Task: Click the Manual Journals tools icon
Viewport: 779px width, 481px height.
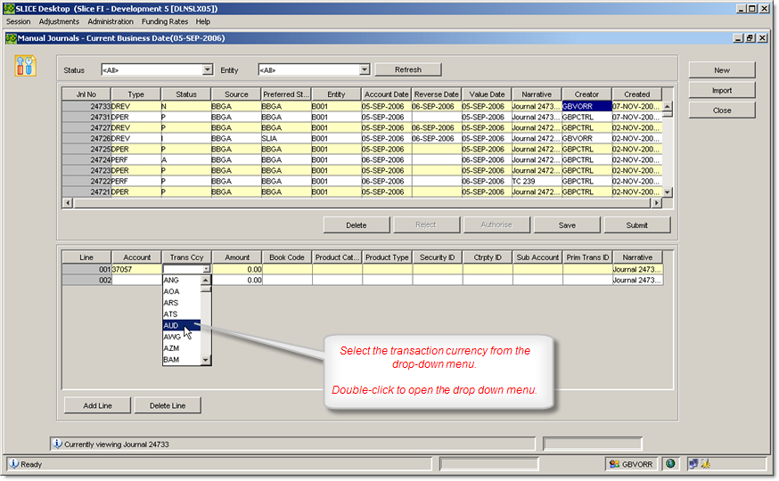Action: [25, 65]
